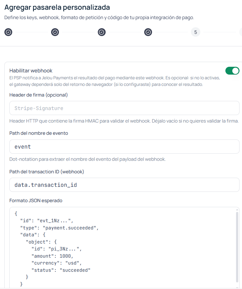This screenshot has height=289, width=242.
Task: Click the first completed step icon
Action: 8,32
